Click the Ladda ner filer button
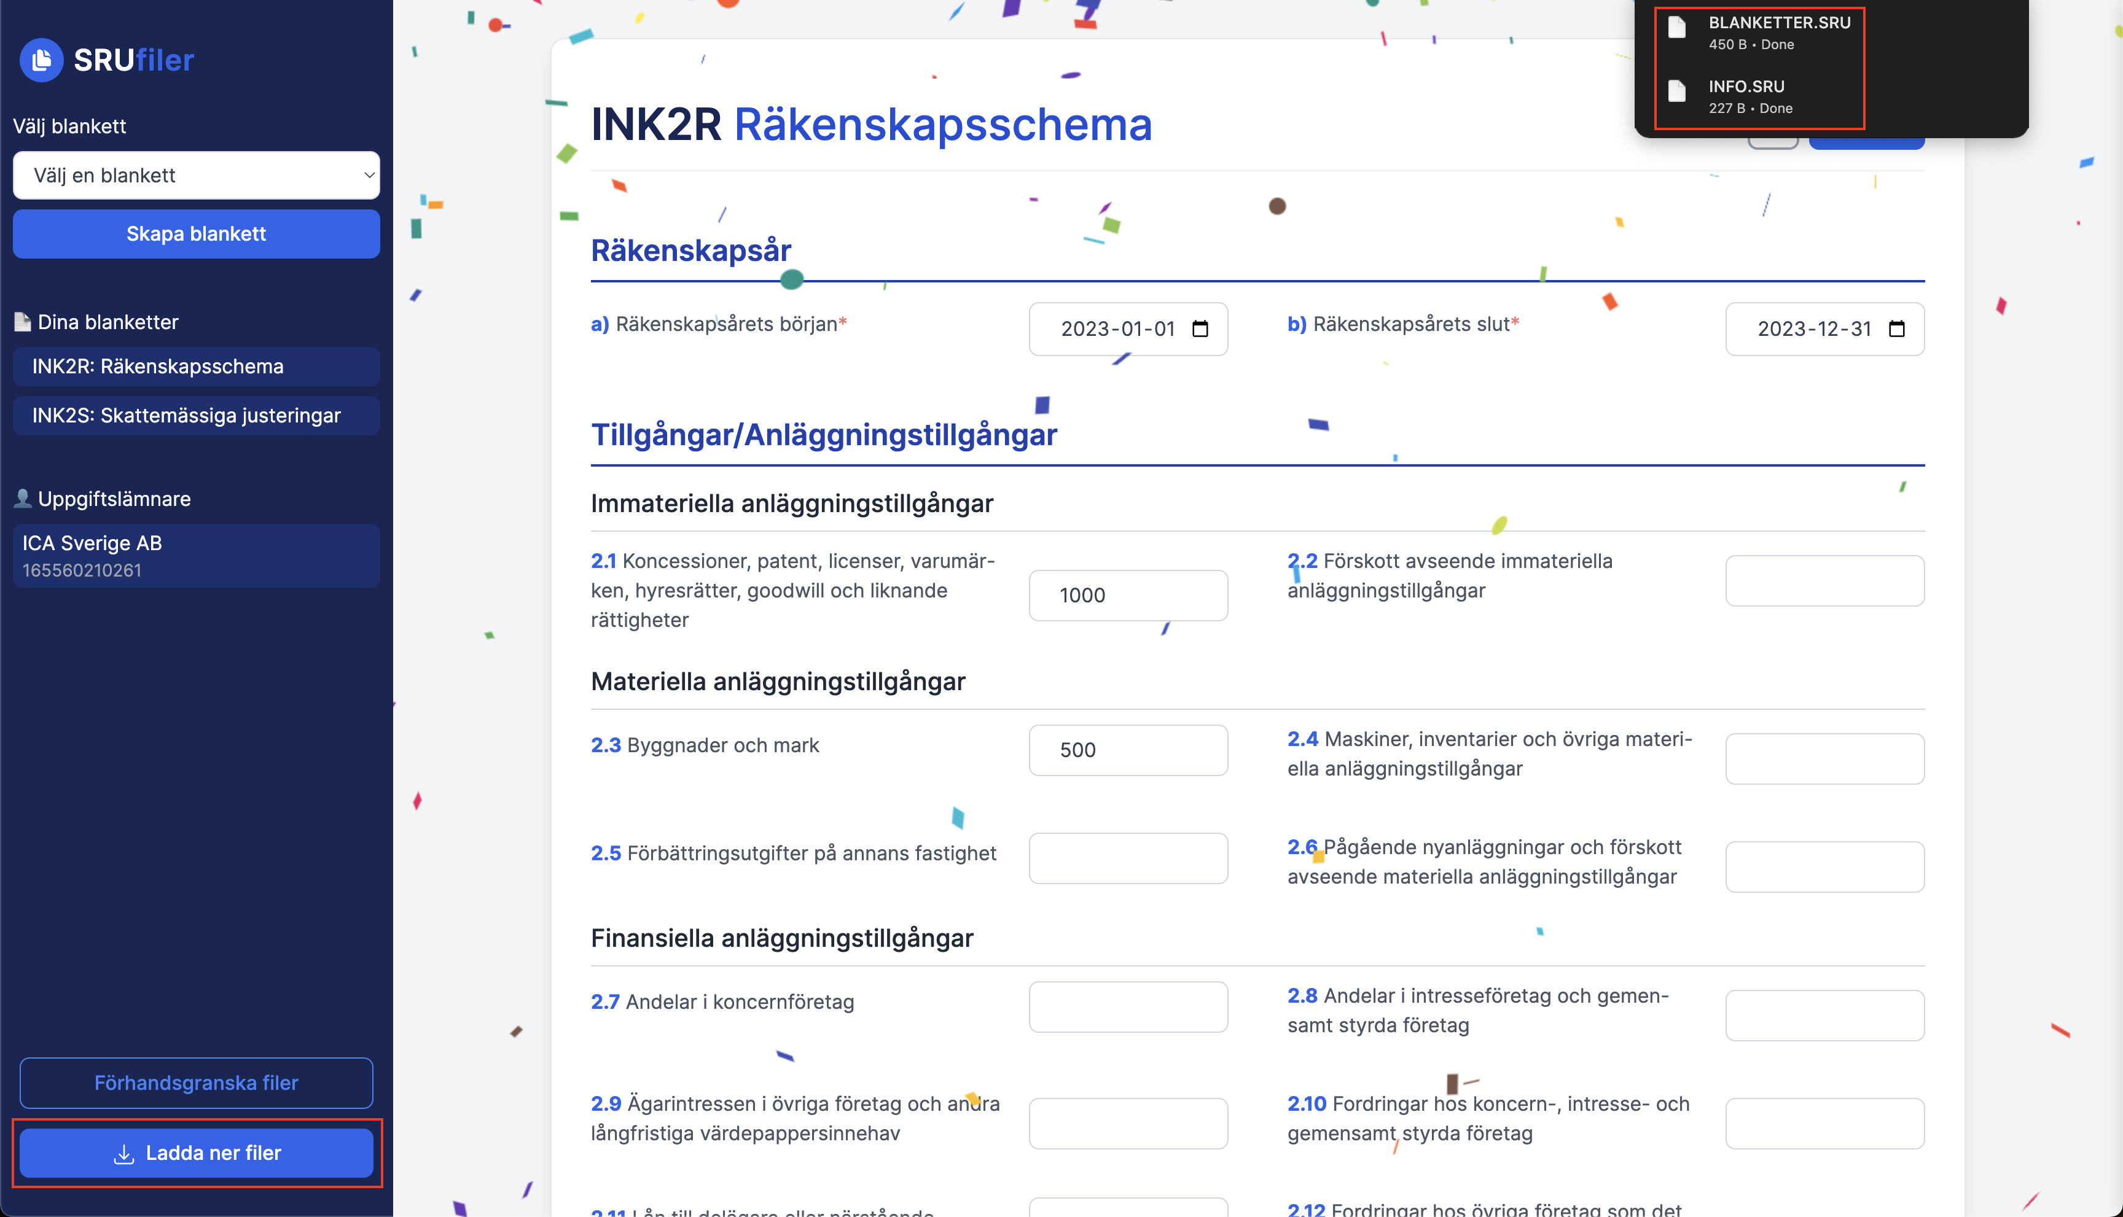Viewport: 2123px width, 1217px height. (197, 1153)
